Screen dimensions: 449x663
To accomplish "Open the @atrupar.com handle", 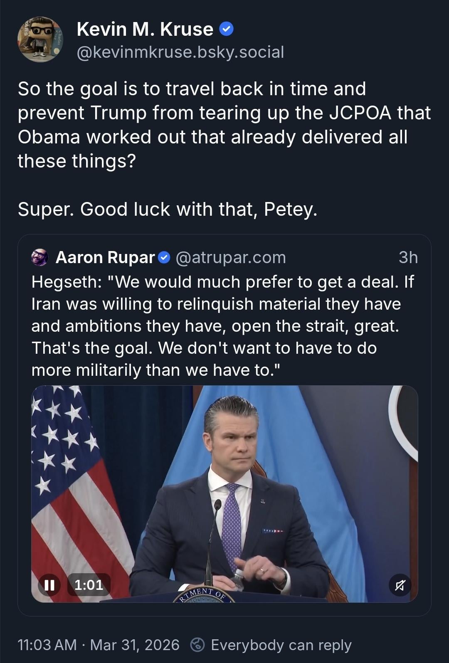I will click(x=231, y=258).
